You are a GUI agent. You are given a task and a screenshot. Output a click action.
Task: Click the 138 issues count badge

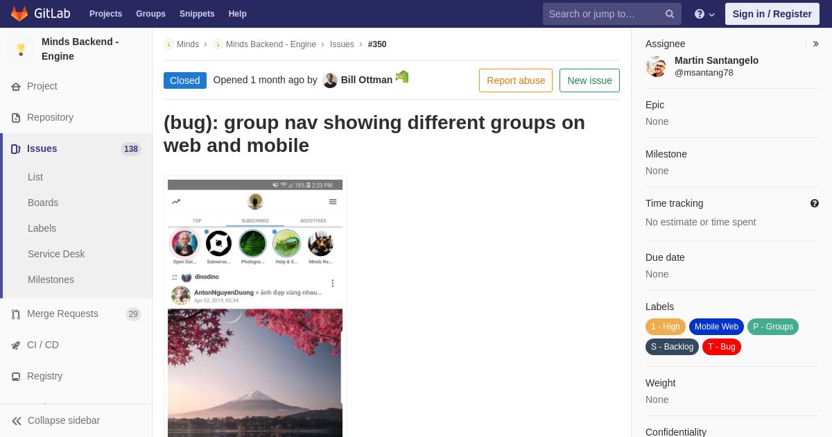pyautogui.click(x=131, y=149)
